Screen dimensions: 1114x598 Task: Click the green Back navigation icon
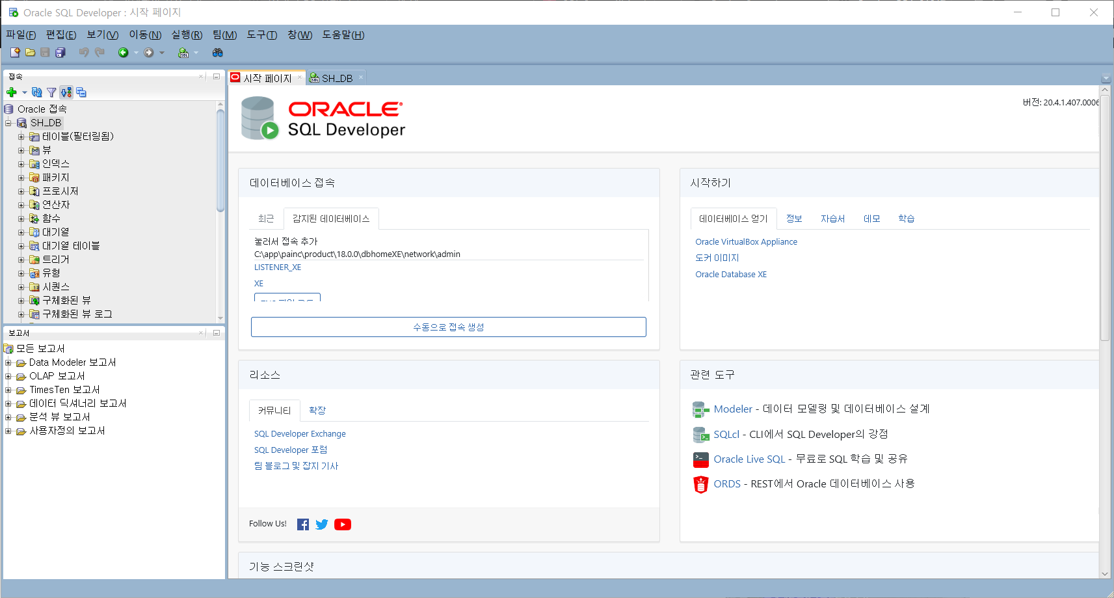[x=123, y=53]
